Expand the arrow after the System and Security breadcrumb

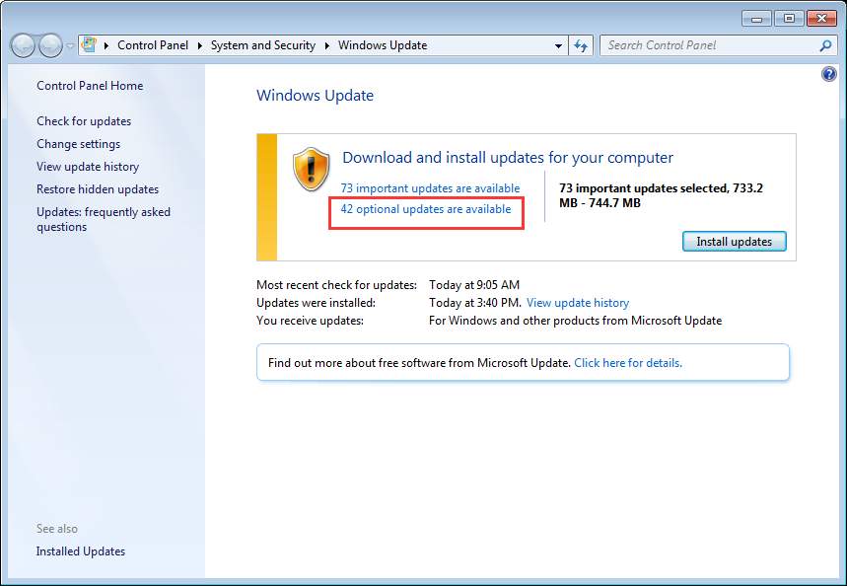(326, 45)
